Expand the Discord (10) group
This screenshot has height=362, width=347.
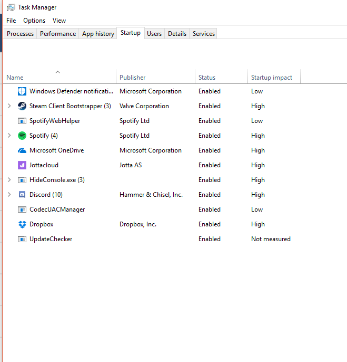pos(9,195)
